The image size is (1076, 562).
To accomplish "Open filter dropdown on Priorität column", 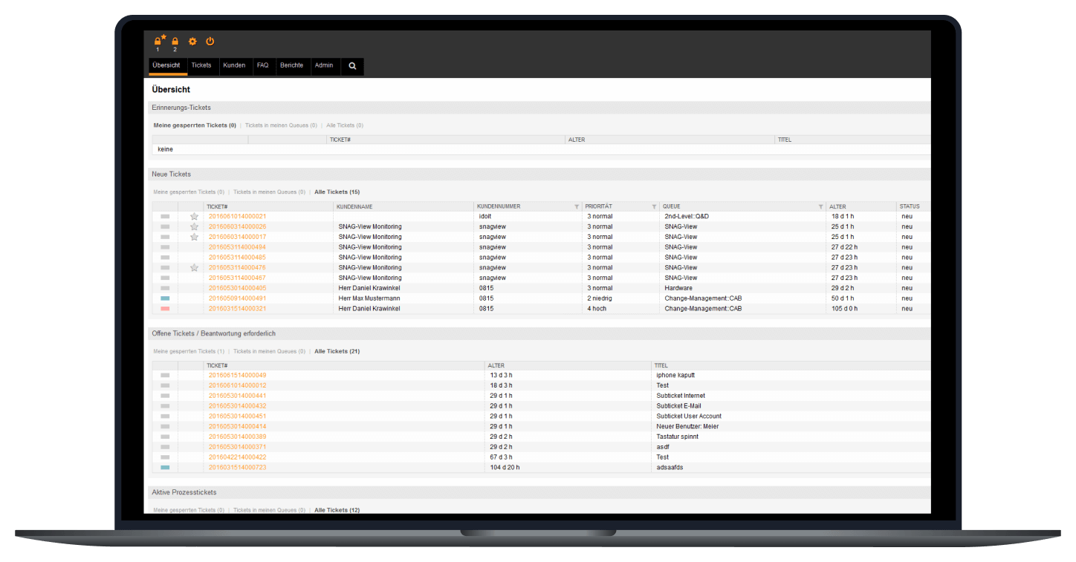I will 654,206.
